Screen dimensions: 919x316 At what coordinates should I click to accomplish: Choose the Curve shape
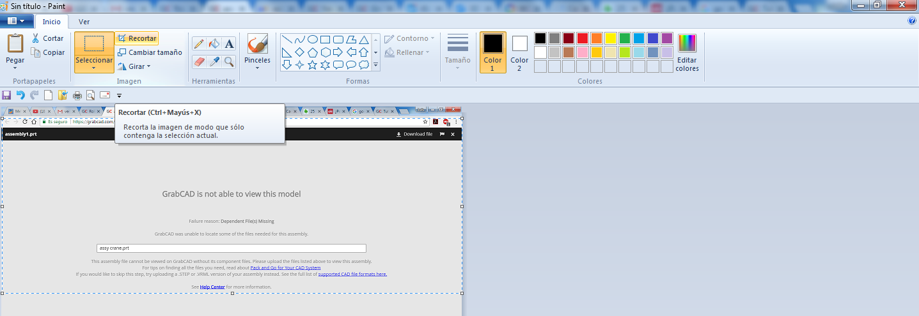click(300, 40)
